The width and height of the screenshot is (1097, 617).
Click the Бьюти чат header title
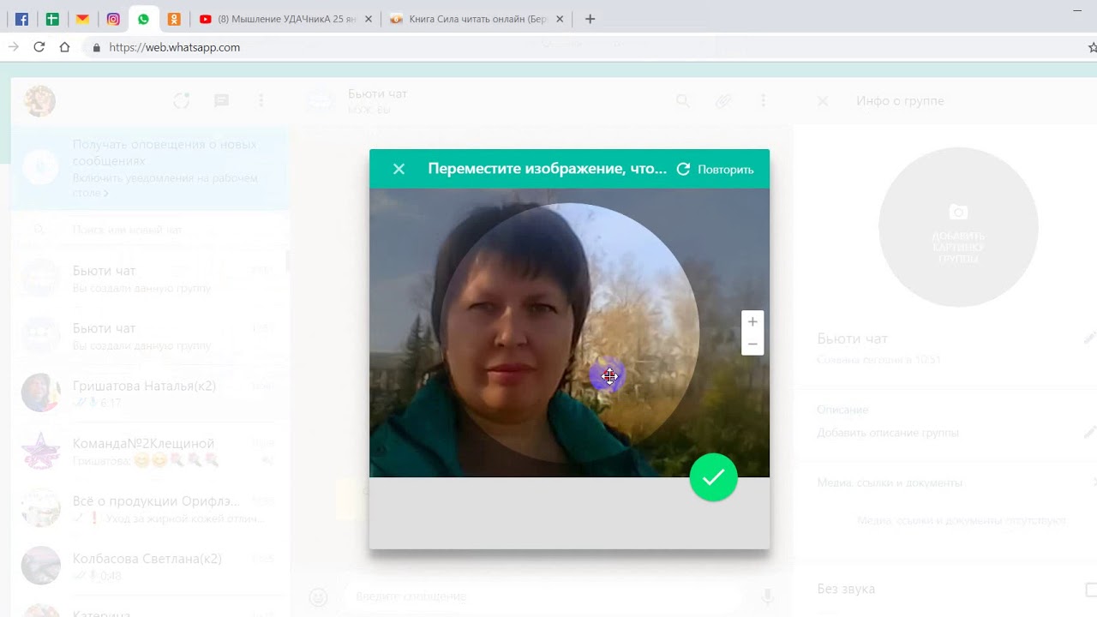[377, 93]
